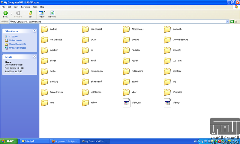Select the Image folder icon
The height and width of the screenshot is (144, 240).
tap(45, 61)
